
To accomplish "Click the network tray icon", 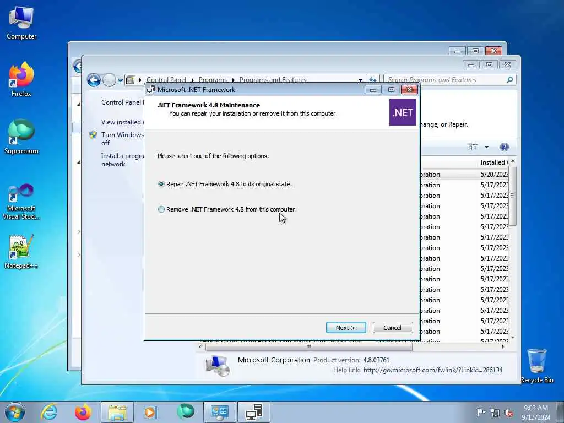I will [x=495, y=413].
